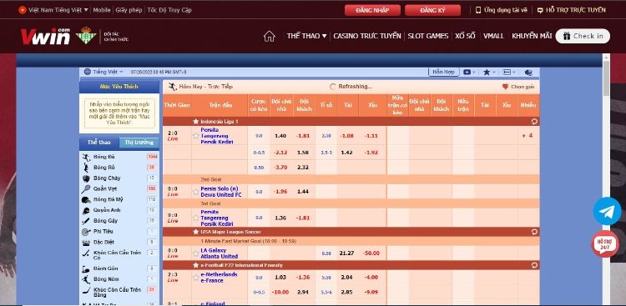The height and width of the screenshot is (306, 626).
Task: Click odds 2.04 for e-Netherlands over
Action: tap(346, 278)
